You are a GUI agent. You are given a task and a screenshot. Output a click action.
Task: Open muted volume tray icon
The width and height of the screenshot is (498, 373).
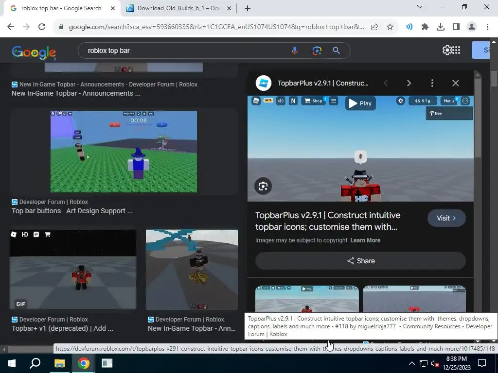point(435,363)
